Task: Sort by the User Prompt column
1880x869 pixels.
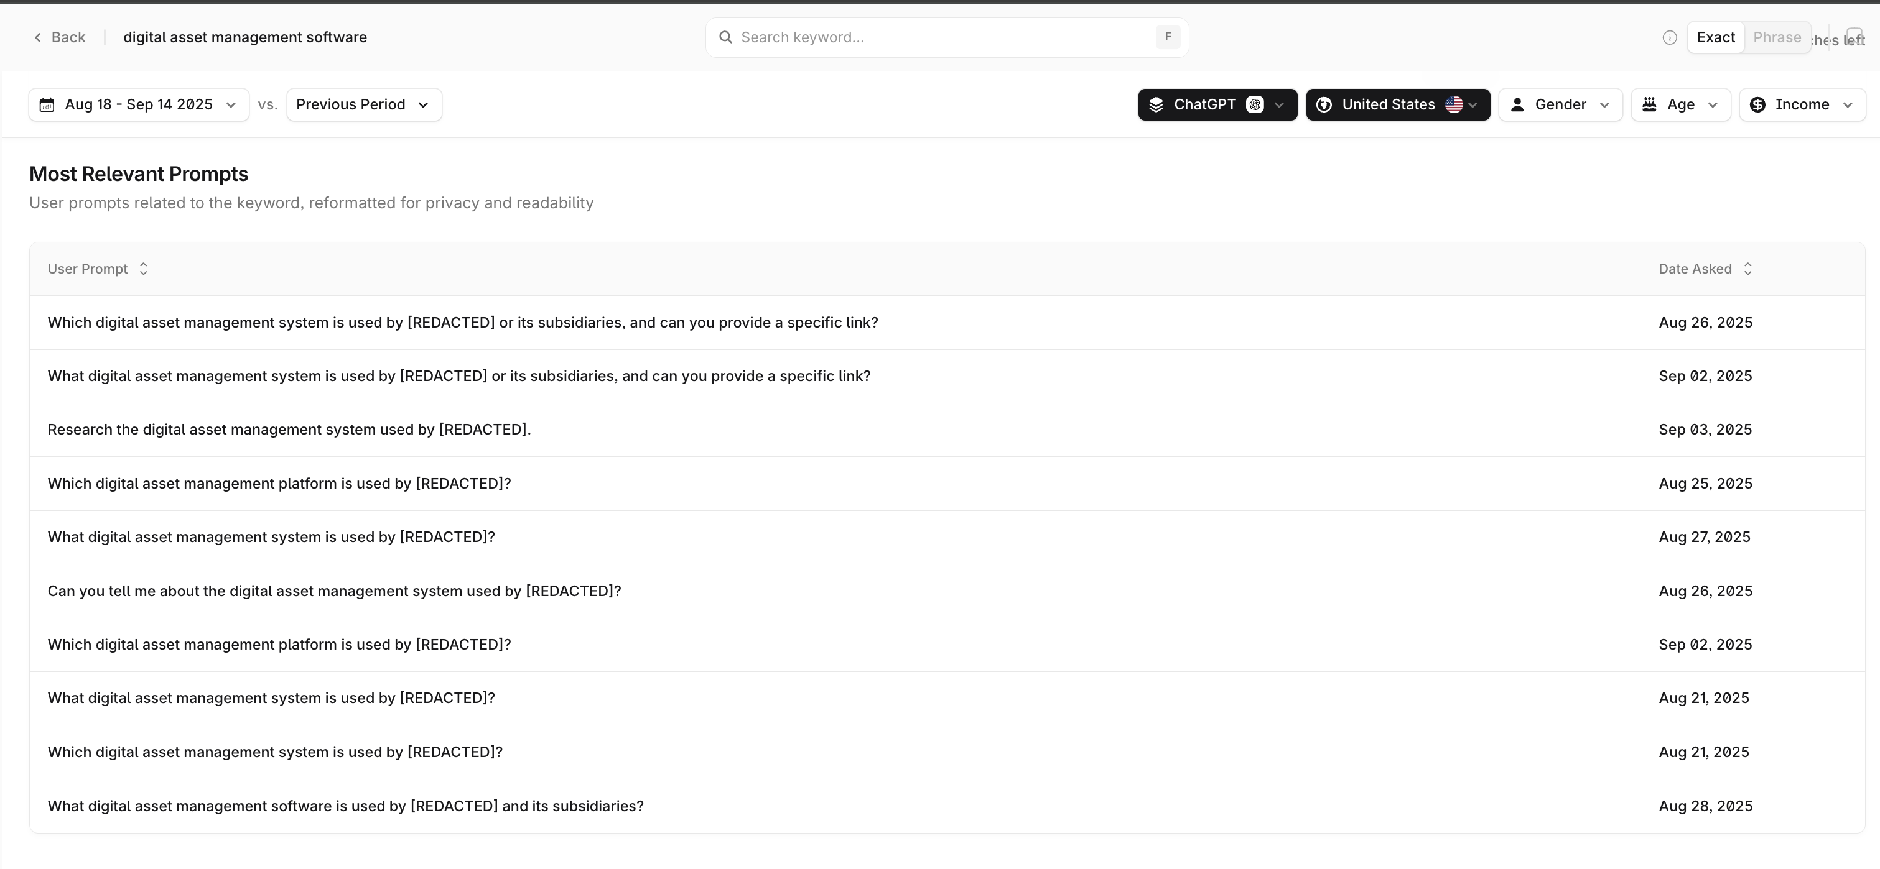Action: pos(98,269)
